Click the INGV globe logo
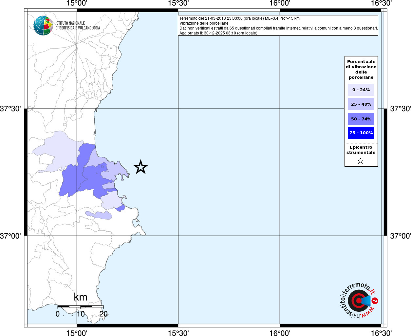The height and width of the screenshot is (336, 411). [43, 26]
